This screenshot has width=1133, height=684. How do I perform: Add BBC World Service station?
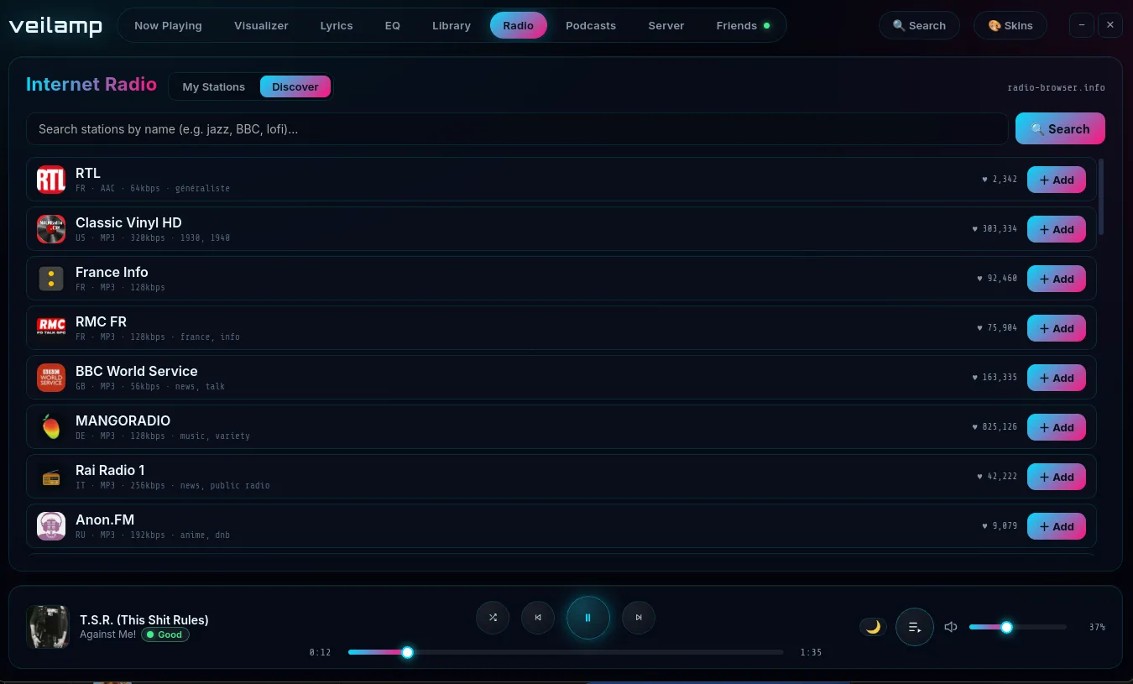[1057, 378]
